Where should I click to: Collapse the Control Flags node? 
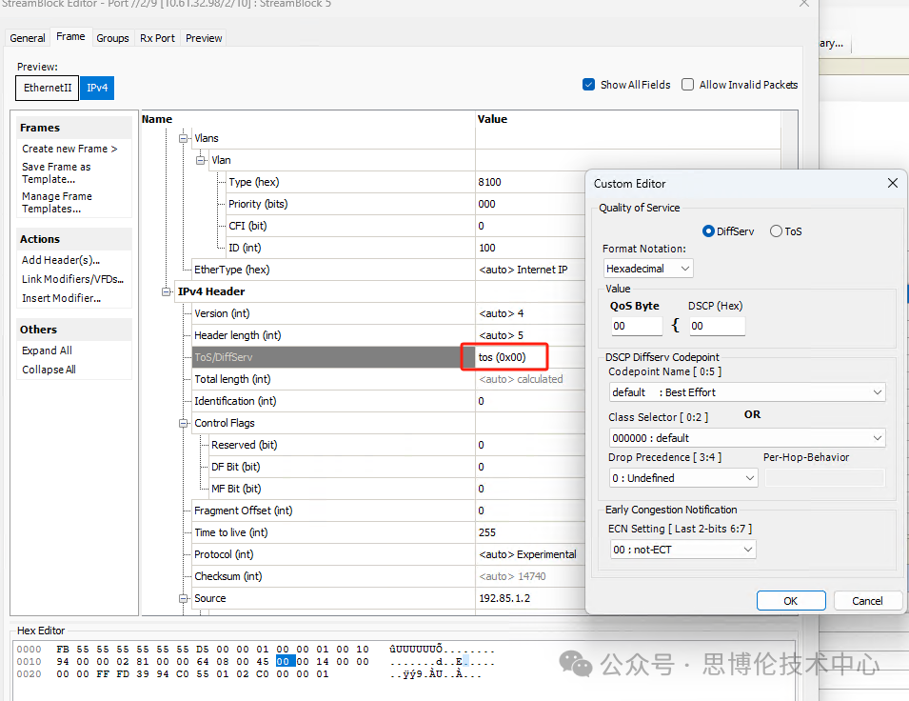click(x=184, y=423)
